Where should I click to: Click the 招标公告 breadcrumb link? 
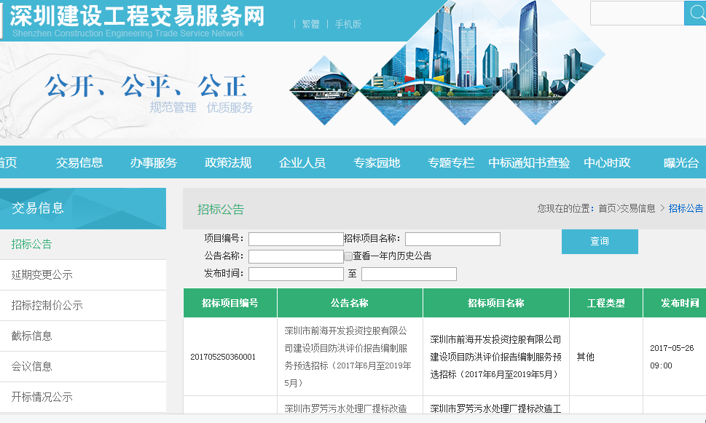(x=686, y=208)
